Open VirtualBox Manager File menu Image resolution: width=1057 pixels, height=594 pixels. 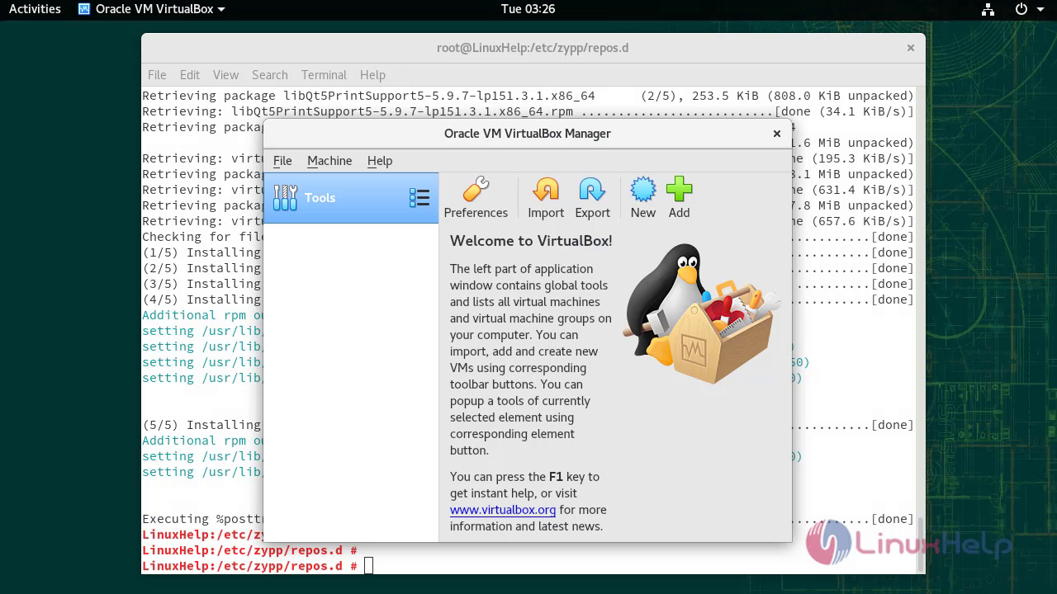[x=282, y=161]
